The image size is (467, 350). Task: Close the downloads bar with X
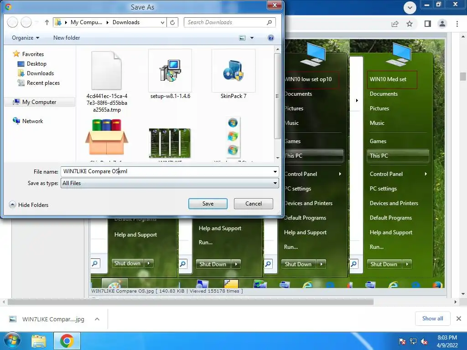pos(459,319)
